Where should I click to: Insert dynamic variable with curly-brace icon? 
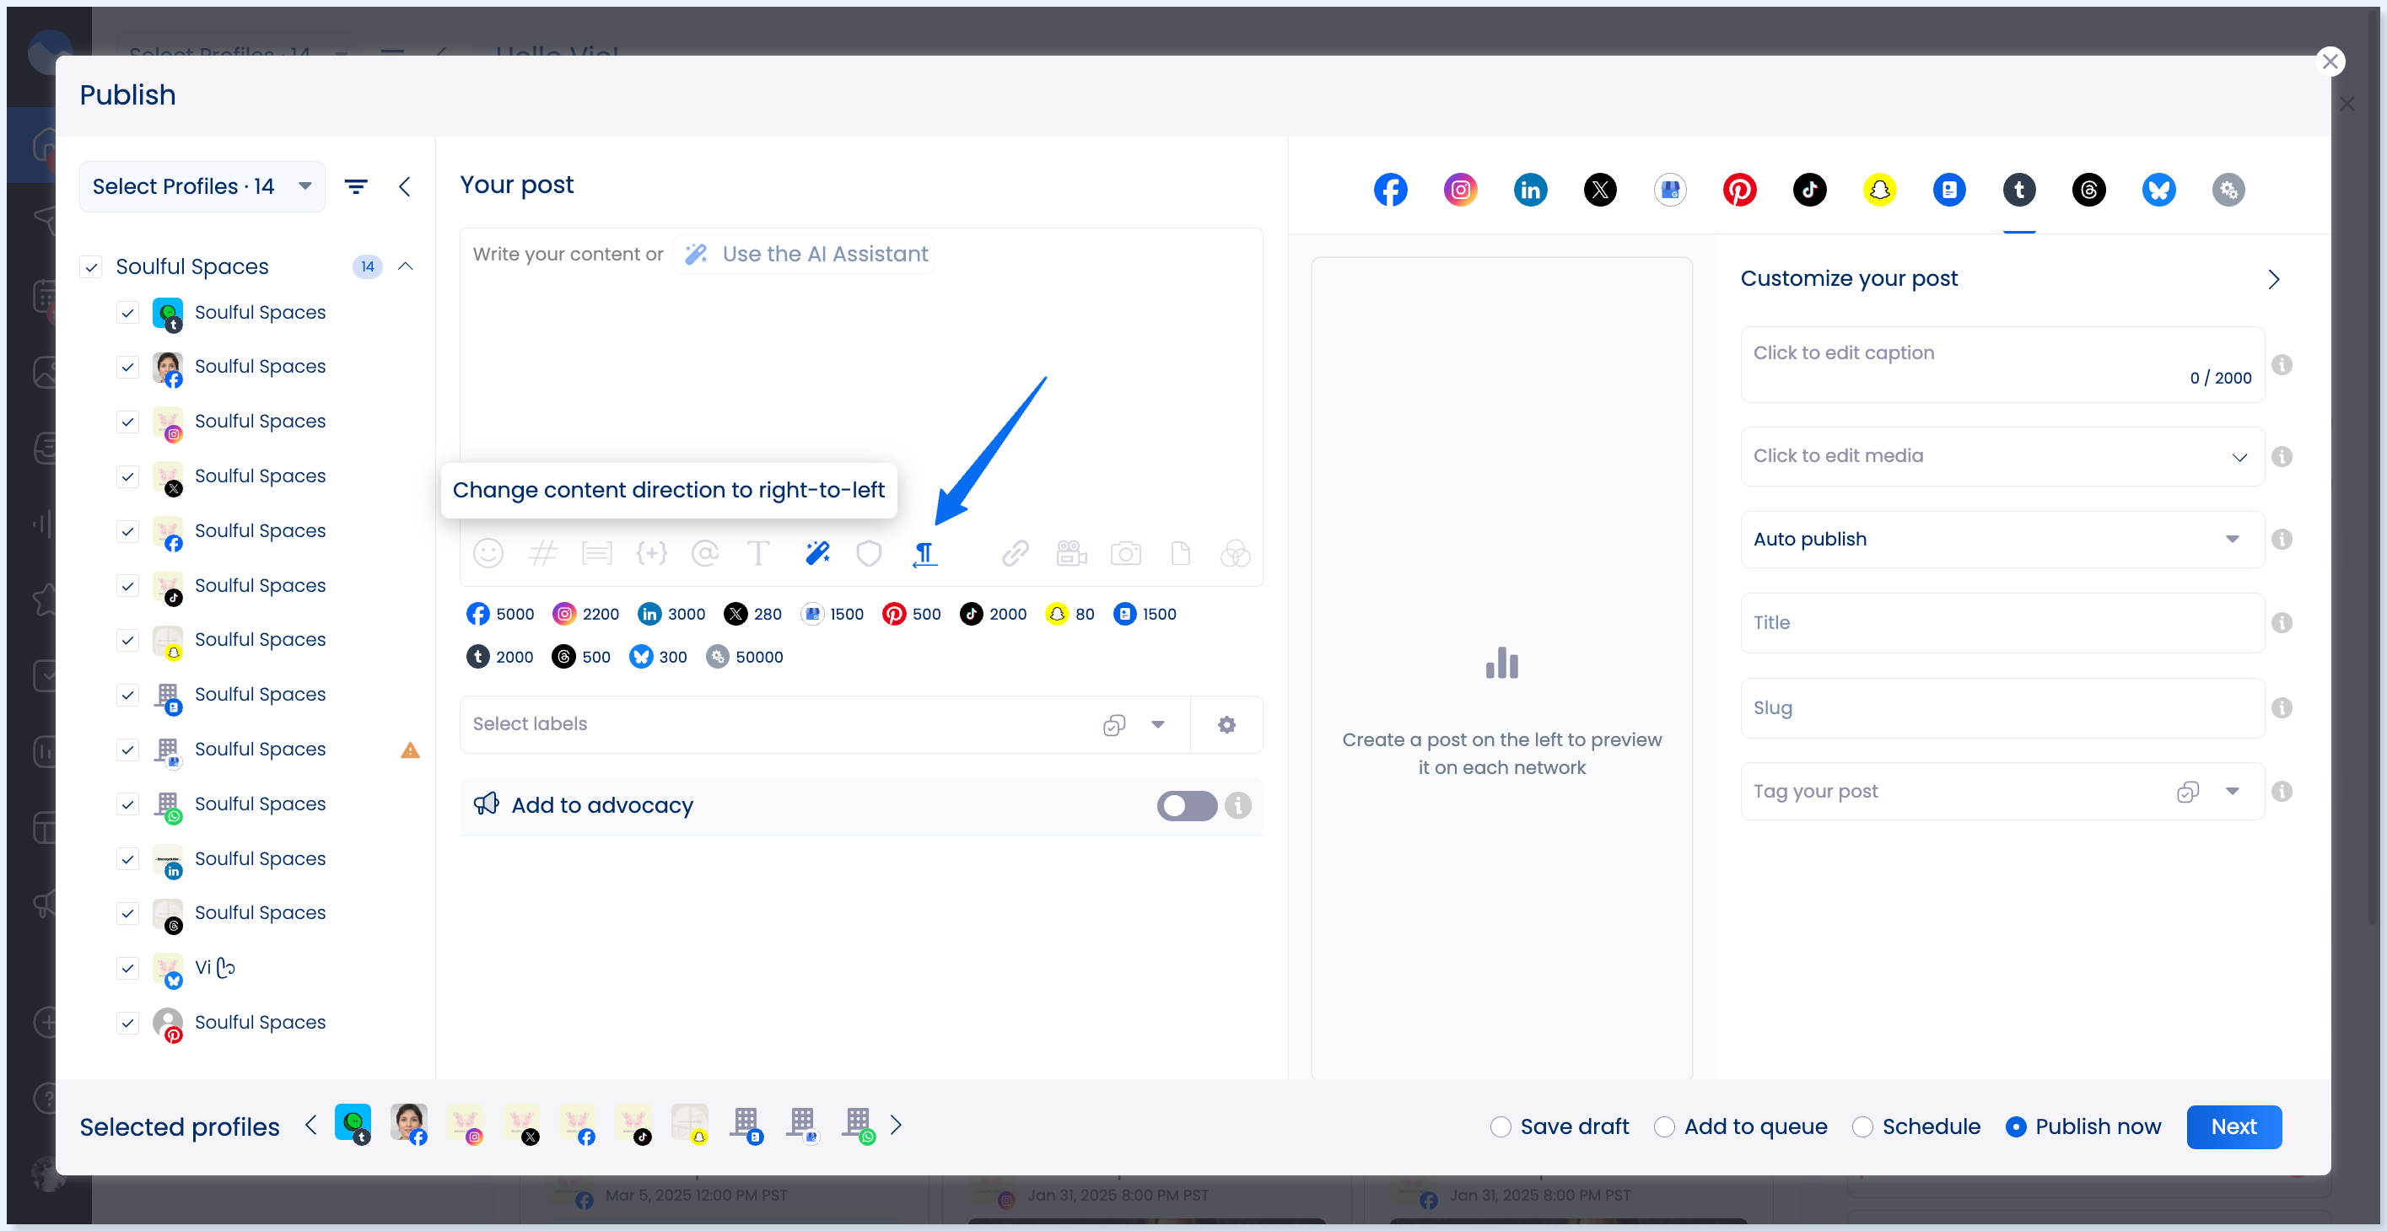(650, 553)
